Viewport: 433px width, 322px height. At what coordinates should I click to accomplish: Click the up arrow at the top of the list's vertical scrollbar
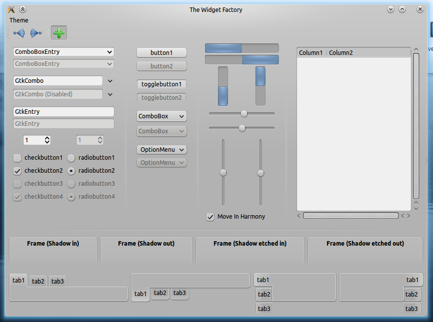coord(415,50)
